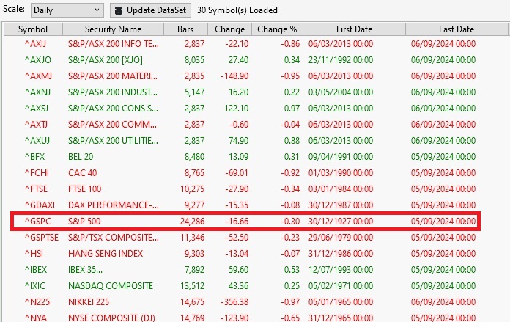Select the ^AXMJ symbol
Screen dimensions: 510x322
pos(38,76)
